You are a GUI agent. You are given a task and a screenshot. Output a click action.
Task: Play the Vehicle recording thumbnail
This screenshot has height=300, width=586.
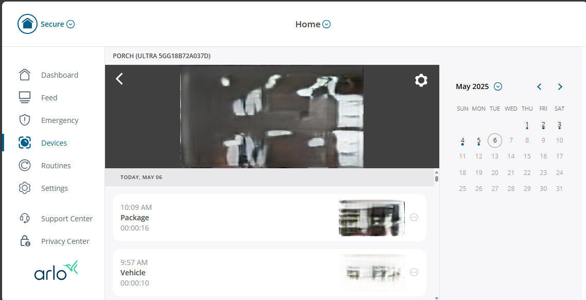click(372, 272)
